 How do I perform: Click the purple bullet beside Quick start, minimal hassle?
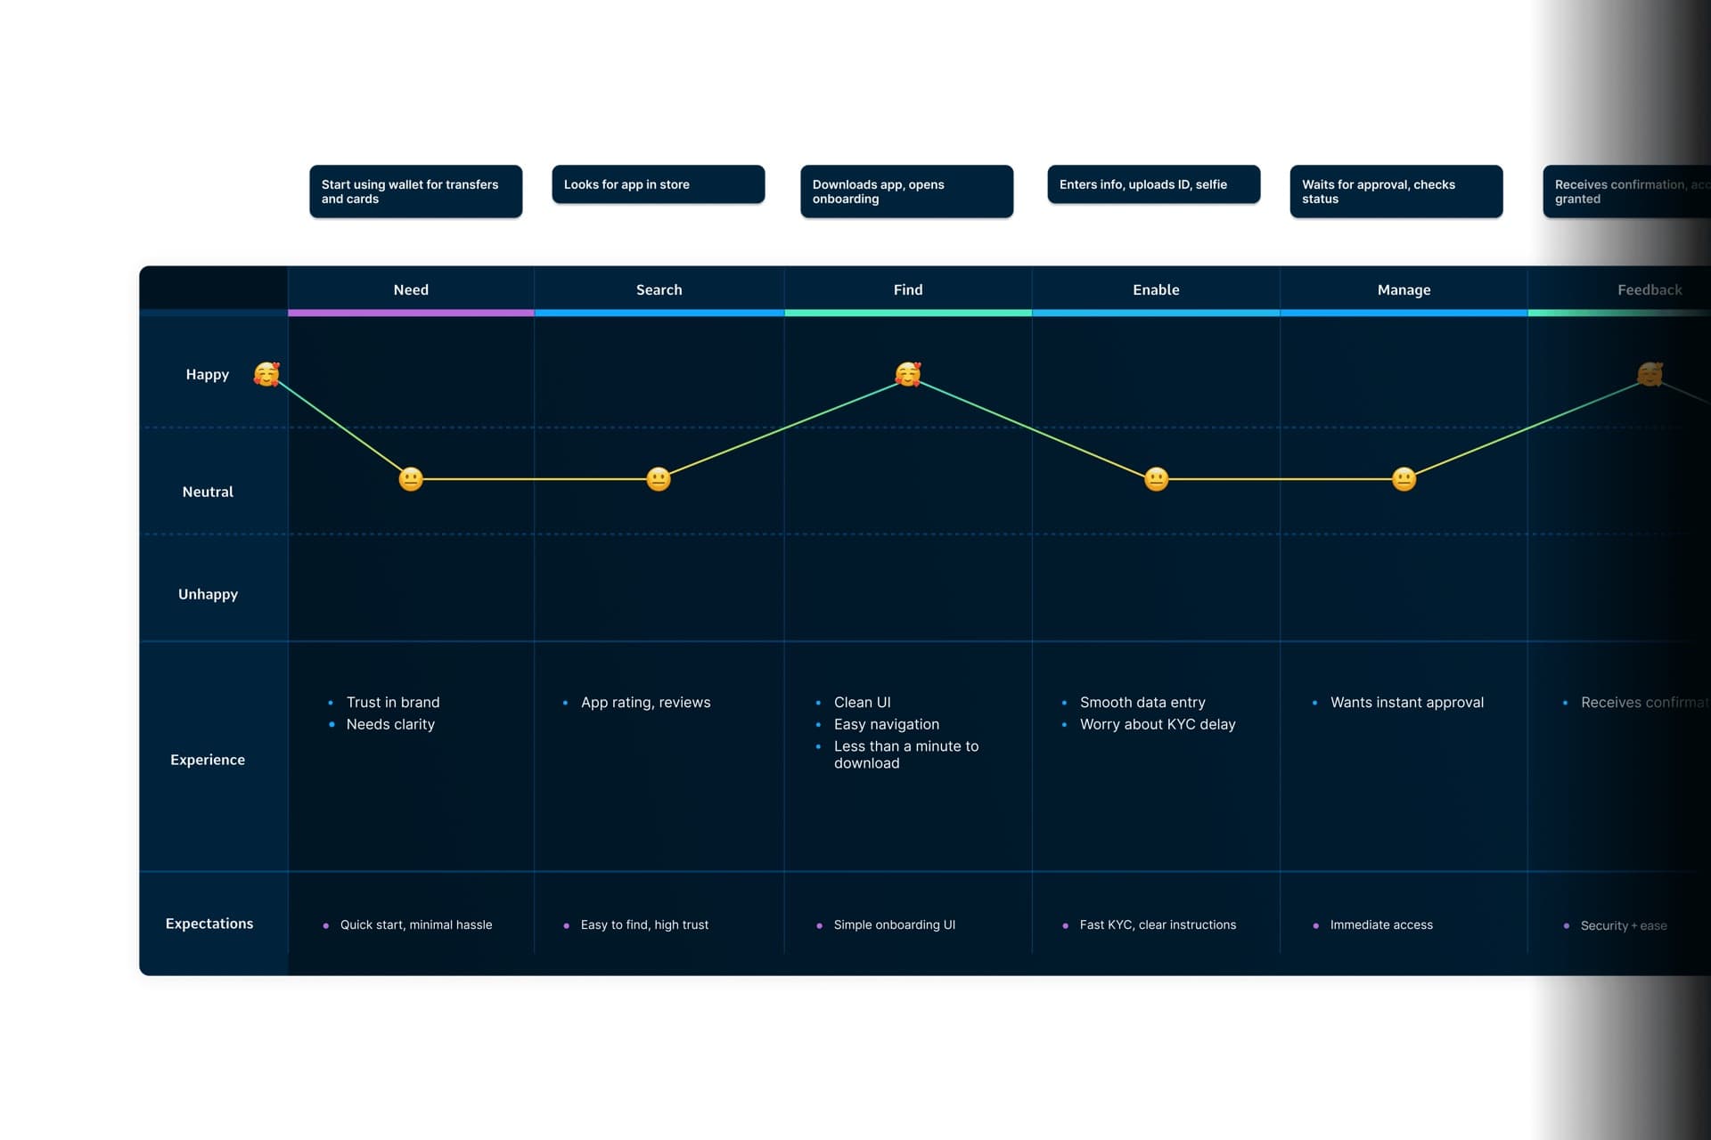point(327,925)
